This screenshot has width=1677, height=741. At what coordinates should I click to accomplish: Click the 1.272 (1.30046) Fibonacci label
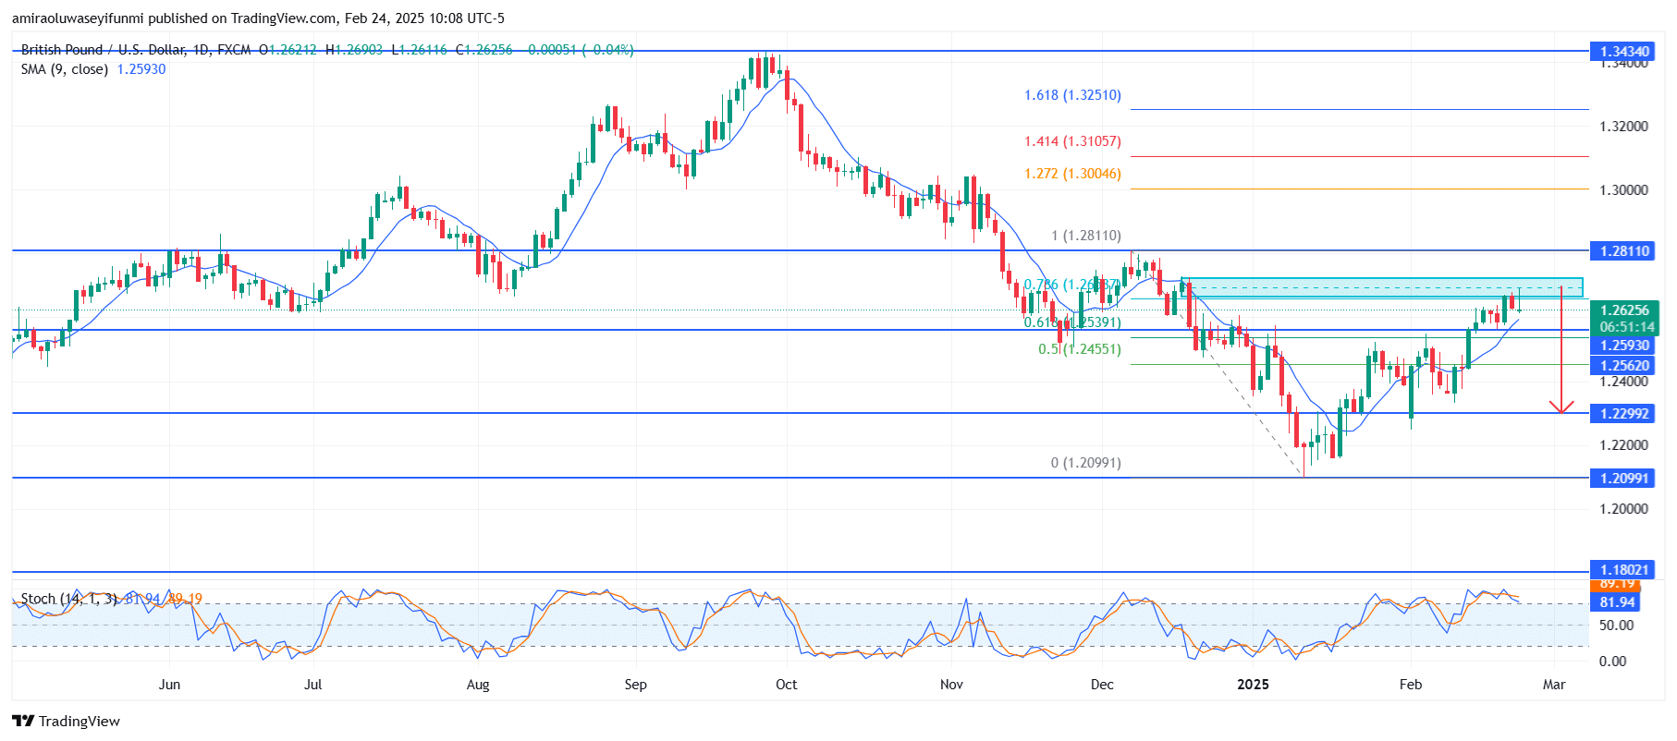coord(1072,174)
